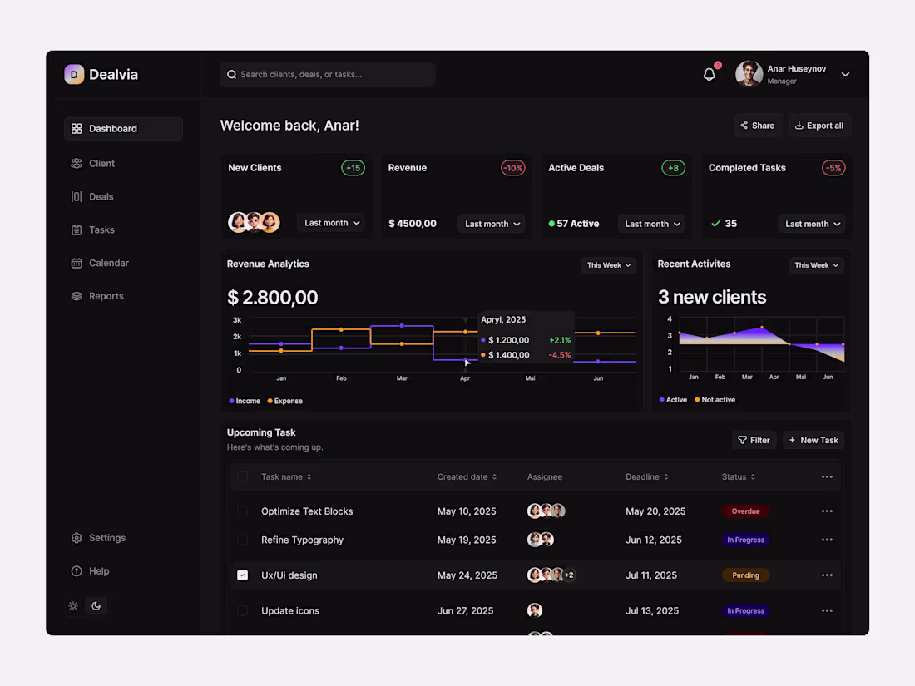Viewport: 915px width, 686px height.
Task: Select the Client icon in the sidebar
Action: (x=77, y=163)
